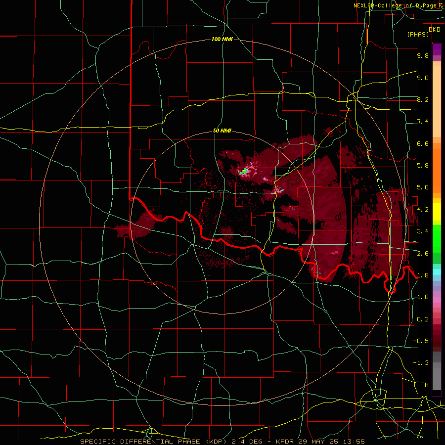
Task: Select the 7.4 legend value
Action: pos(423,122)
